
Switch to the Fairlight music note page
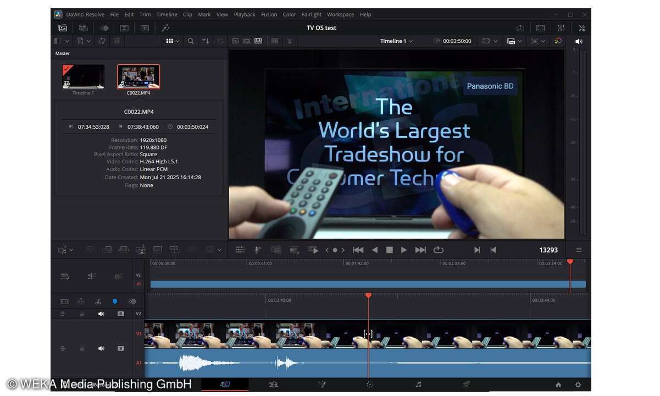[x=418, y=384]
